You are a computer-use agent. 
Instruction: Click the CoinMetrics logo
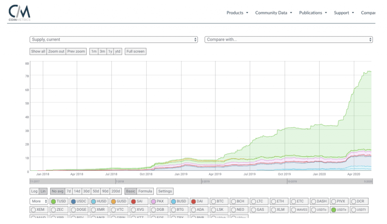coord(20,12)
